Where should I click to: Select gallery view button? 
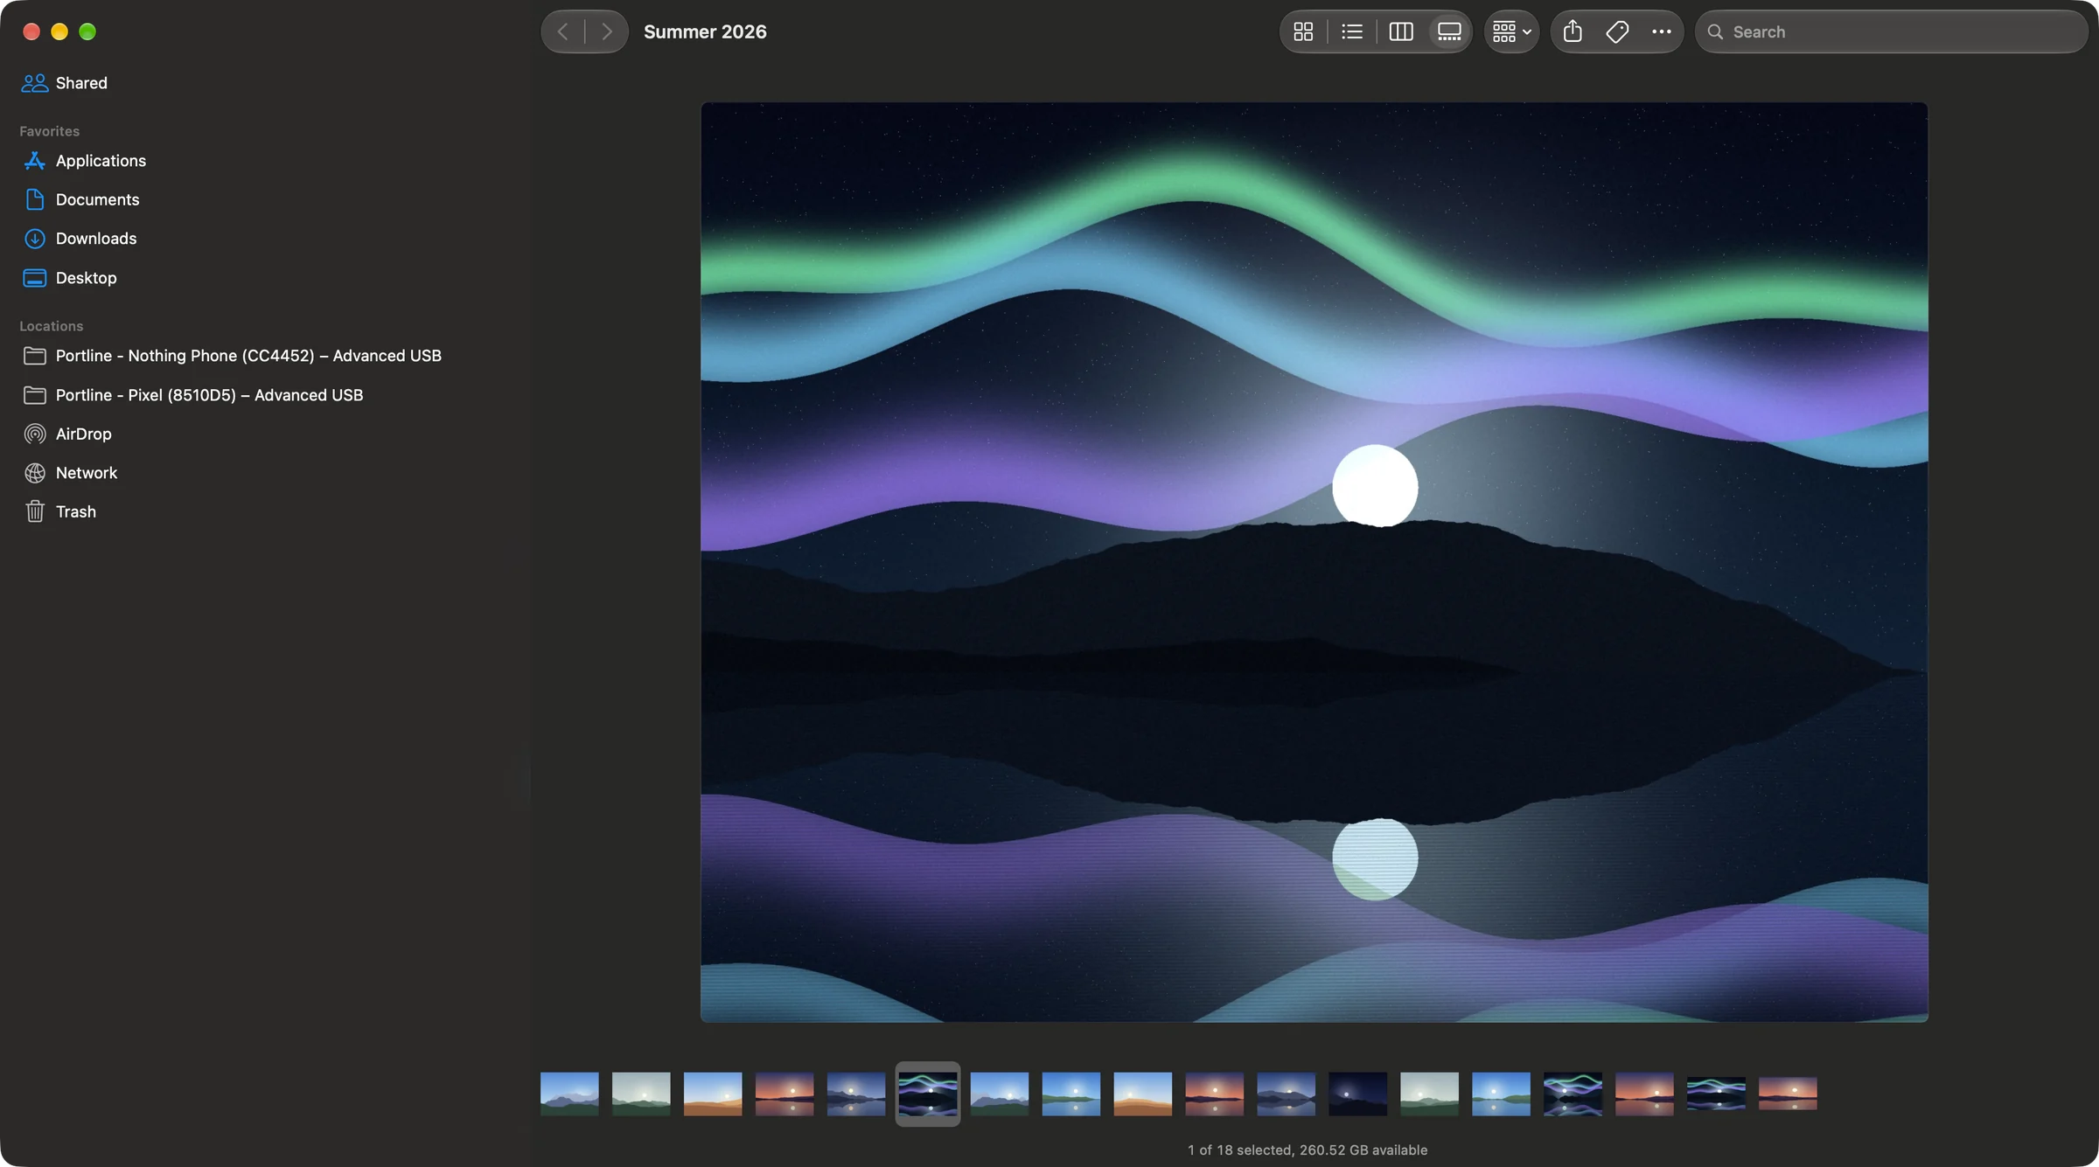(1449, 32)
